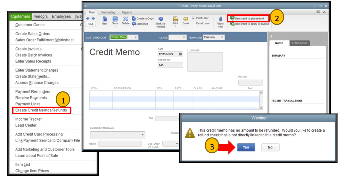
Task: Open the Customer:Job dropdown
Action: point(136,37)
